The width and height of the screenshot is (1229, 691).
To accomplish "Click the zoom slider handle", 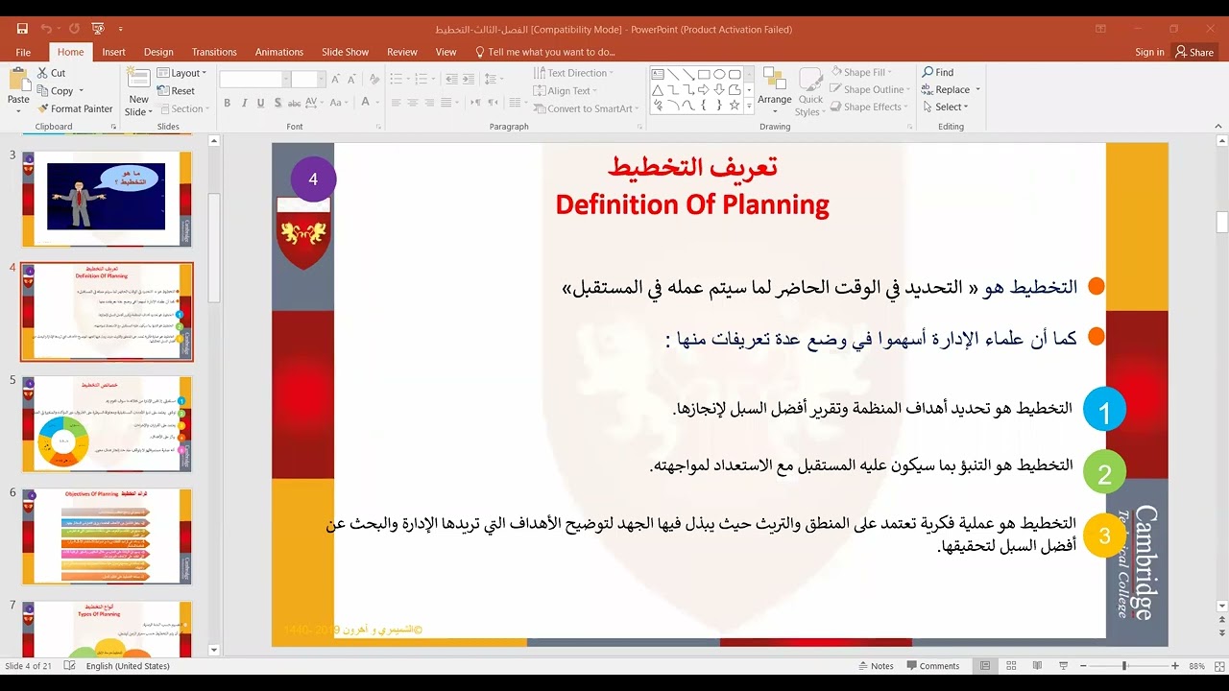I will (1124, 666).
